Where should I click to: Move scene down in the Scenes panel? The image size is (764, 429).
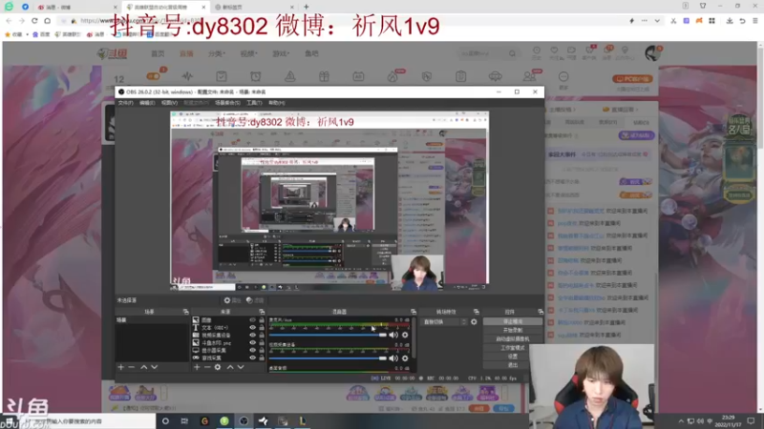click(155, 367)
